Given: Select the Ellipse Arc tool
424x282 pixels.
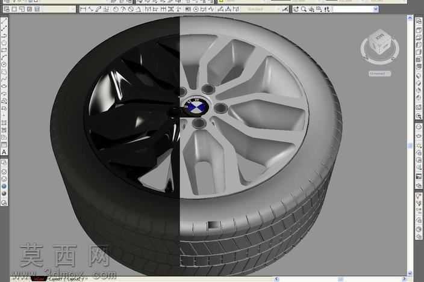Looking at the screenshot, I should click(x=4, y=94).
